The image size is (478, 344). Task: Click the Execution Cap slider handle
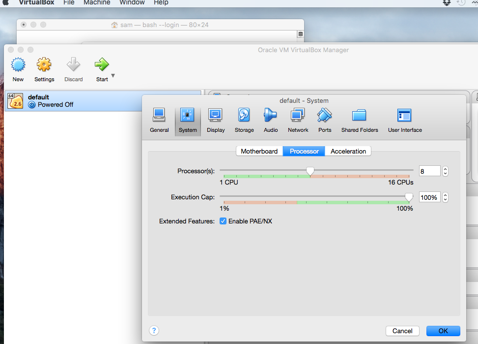click(409, 197)
